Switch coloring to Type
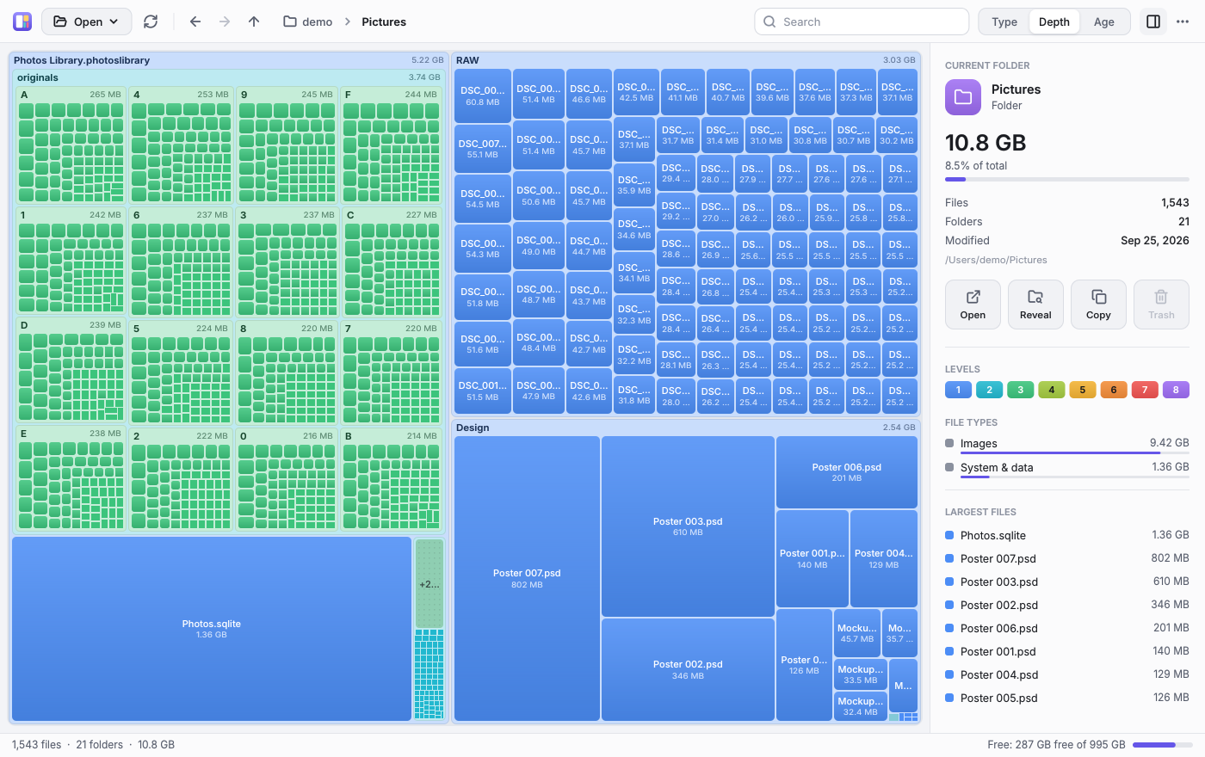 tap(1004, 22)
